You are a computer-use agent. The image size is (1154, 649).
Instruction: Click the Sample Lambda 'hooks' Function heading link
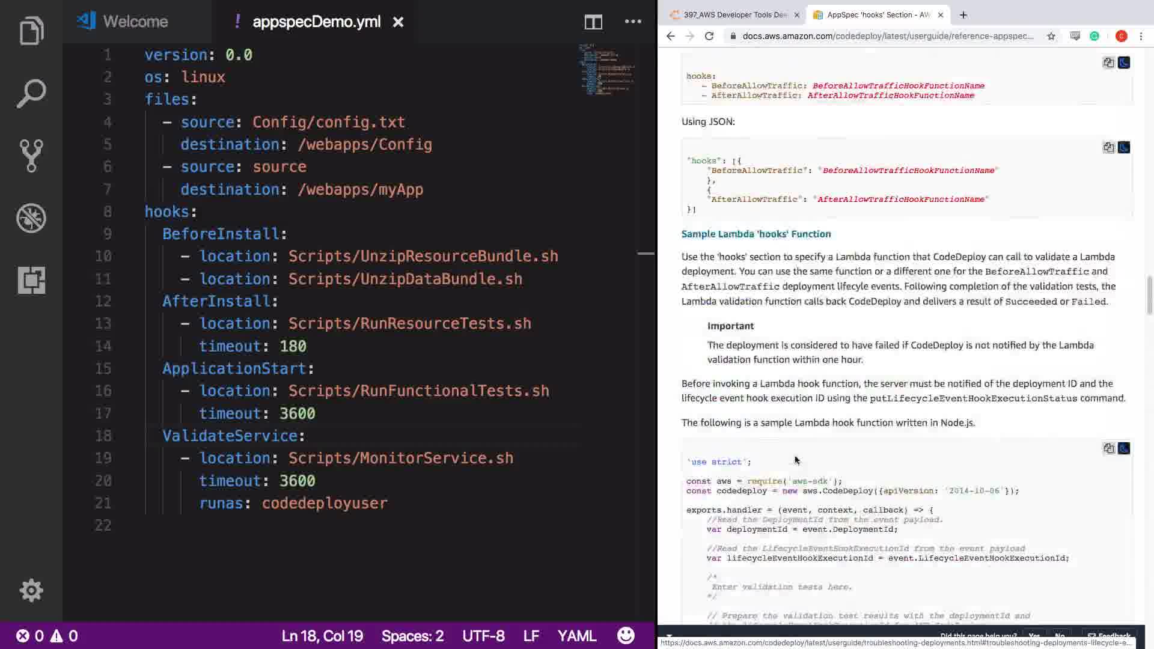[x=756, y=234]
